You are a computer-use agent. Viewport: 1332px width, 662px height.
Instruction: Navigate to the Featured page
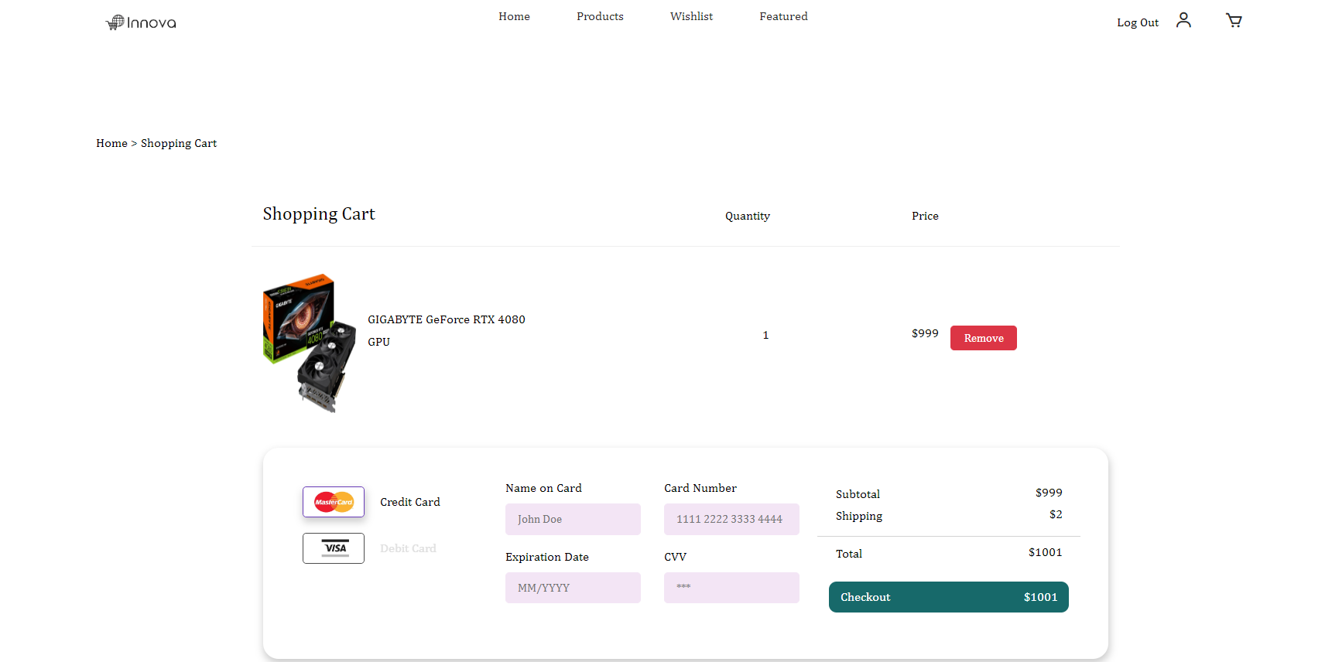783,16
